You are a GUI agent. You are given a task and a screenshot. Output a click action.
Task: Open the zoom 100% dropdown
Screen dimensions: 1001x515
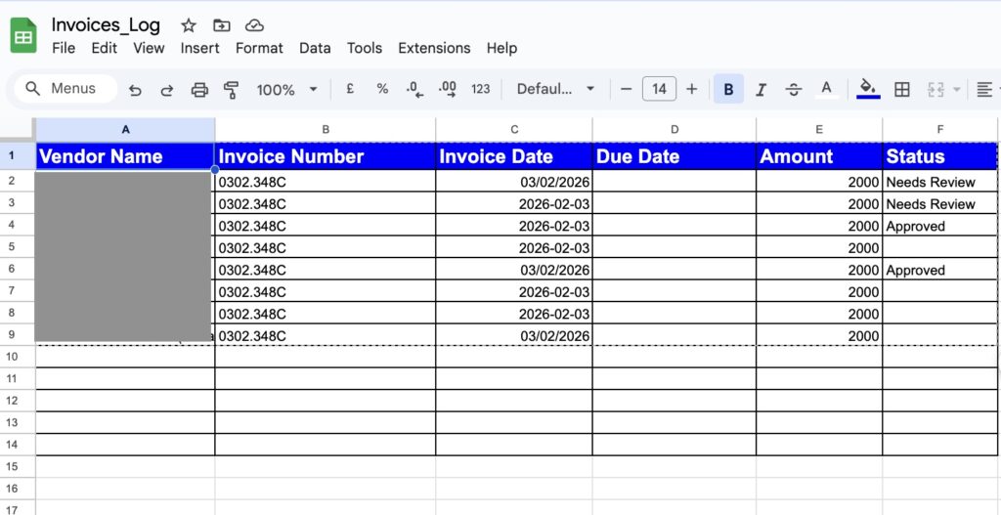tap(286, 89)
